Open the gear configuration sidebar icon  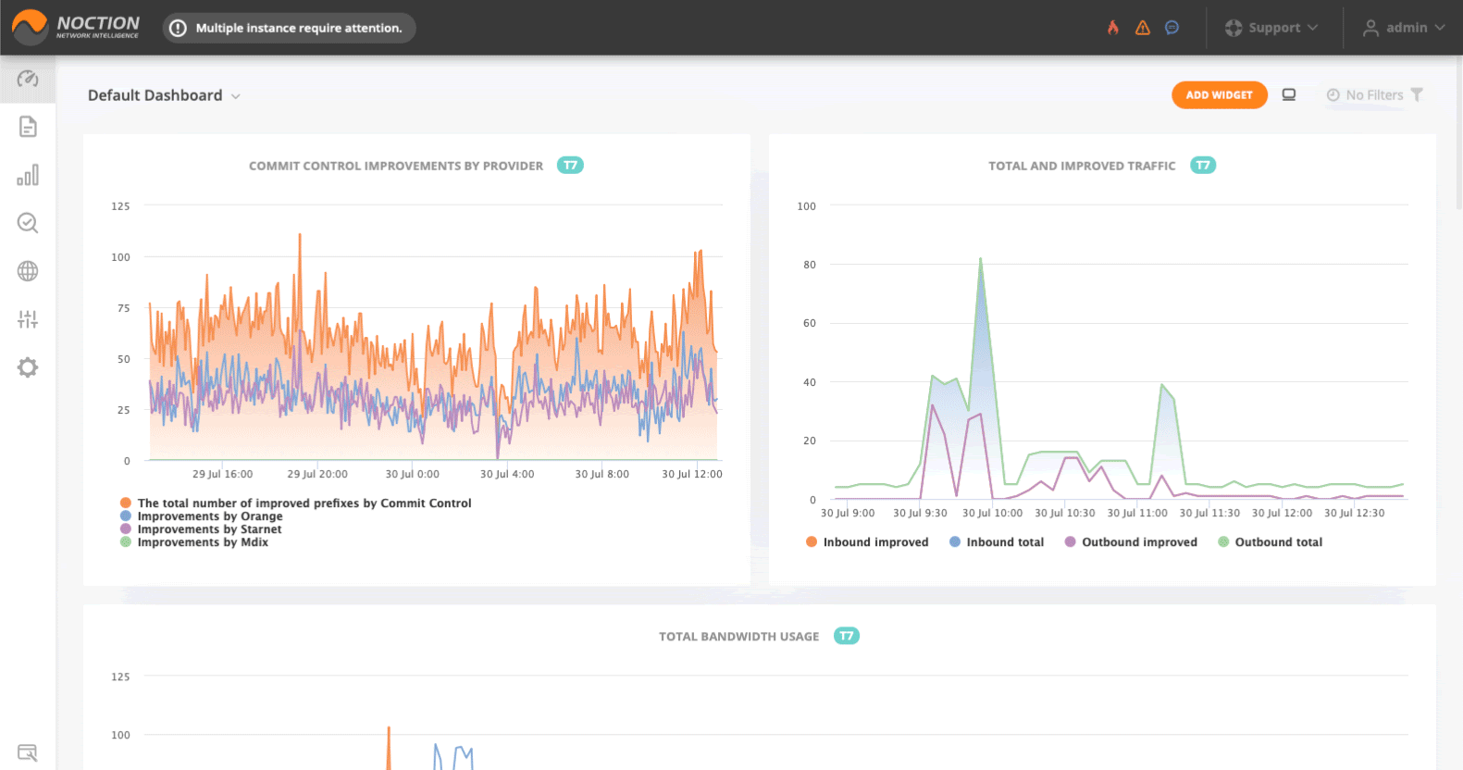(x=28, y=367)
